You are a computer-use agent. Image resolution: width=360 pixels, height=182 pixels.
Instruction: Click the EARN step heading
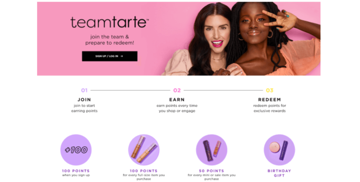pos(177,99)
